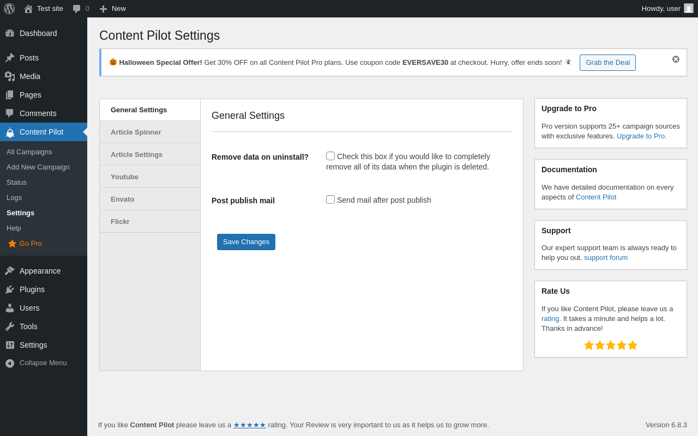The width and height of the screenshot is (698, 436).
Task: Open the Howdy user account menu
Action: click(x=666, y=9)
